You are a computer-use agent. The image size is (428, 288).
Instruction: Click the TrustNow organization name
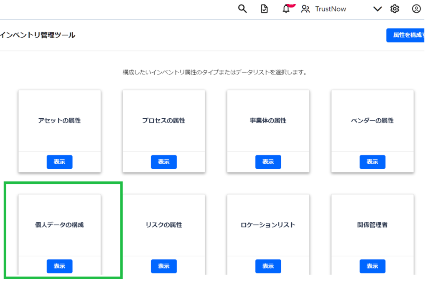(330, 9)
